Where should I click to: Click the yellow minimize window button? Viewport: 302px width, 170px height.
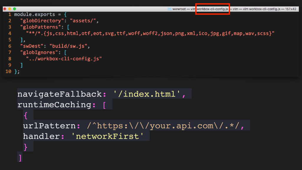coord(10,9)
